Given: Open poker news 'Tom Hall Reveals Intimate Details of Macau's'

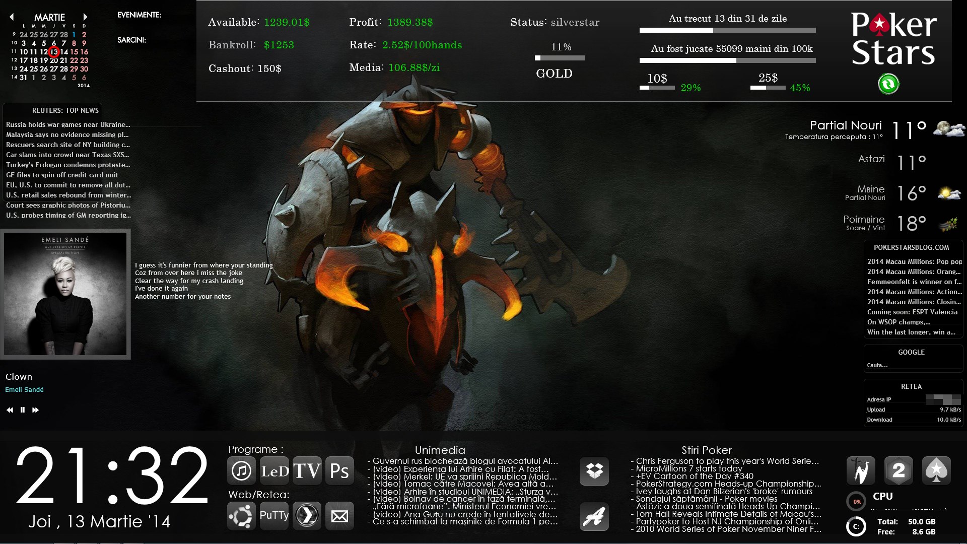Looking at the screenshot, I should [726, 514].
